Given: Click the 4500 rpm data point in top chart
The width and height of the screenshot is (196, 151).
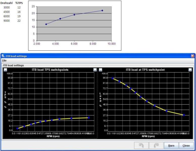Looking at the screenshot, I should click(x=60, y=19).
